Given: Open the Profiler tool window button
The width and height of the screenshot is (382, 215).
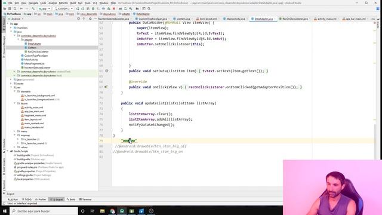Looking at the screenshot, I should pos(41,199).
